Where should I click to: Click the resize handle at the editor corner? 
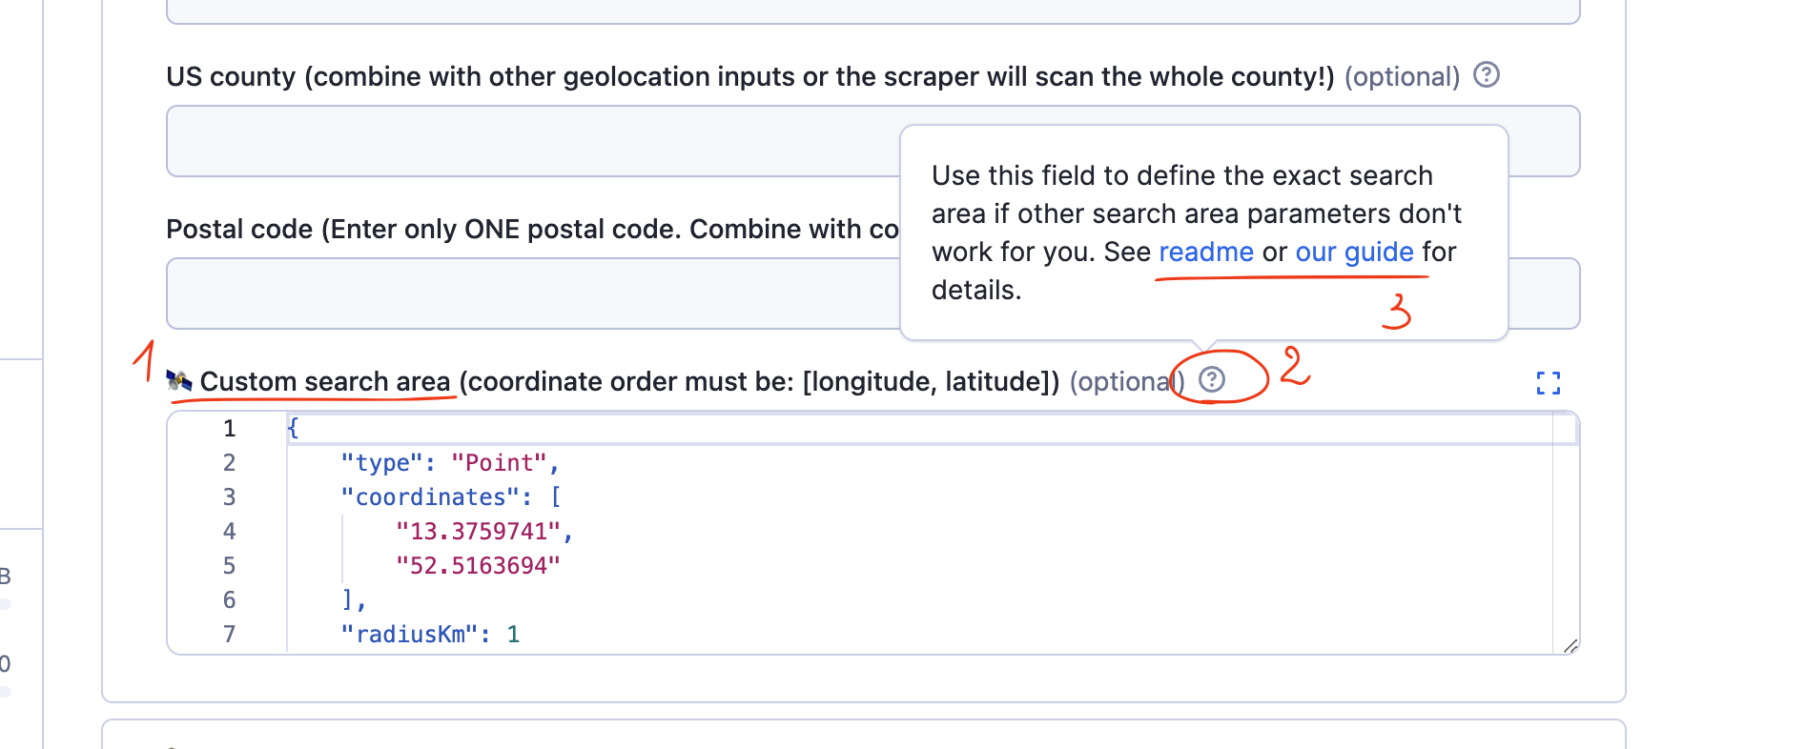point(1570,645)
